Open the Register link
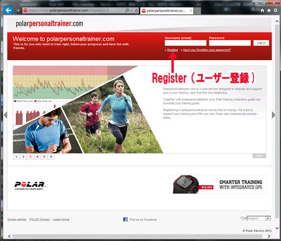 point(172,50)
